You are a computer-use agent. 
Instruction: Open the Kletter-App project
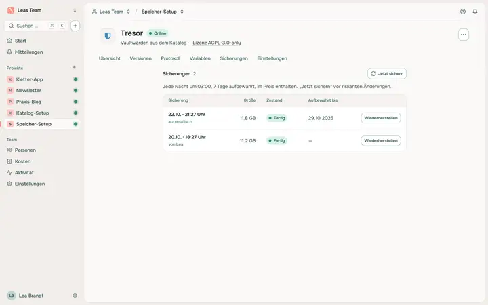pos(42,79)
